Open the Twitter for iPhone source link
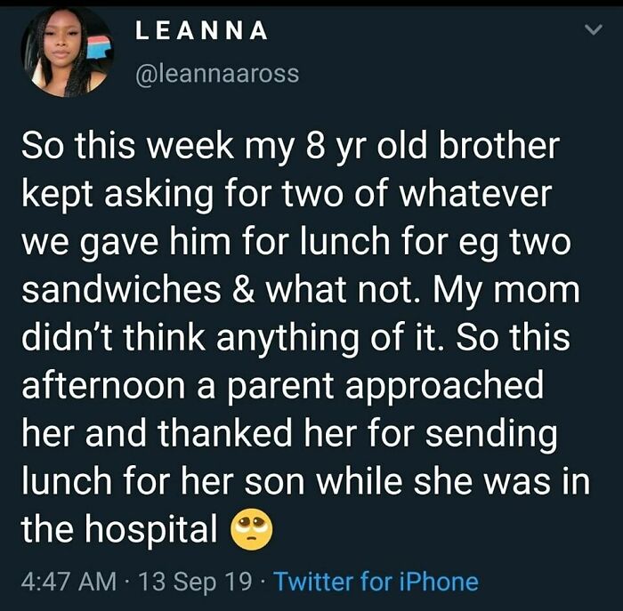Image resolution: width=623 pixels, height=611 pixels. (376, 582)
